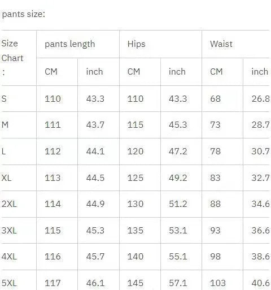Select the 'Hips' column header
Image resolution: width=271 pixels, height=290 pixels.
[x=136, y=44]
